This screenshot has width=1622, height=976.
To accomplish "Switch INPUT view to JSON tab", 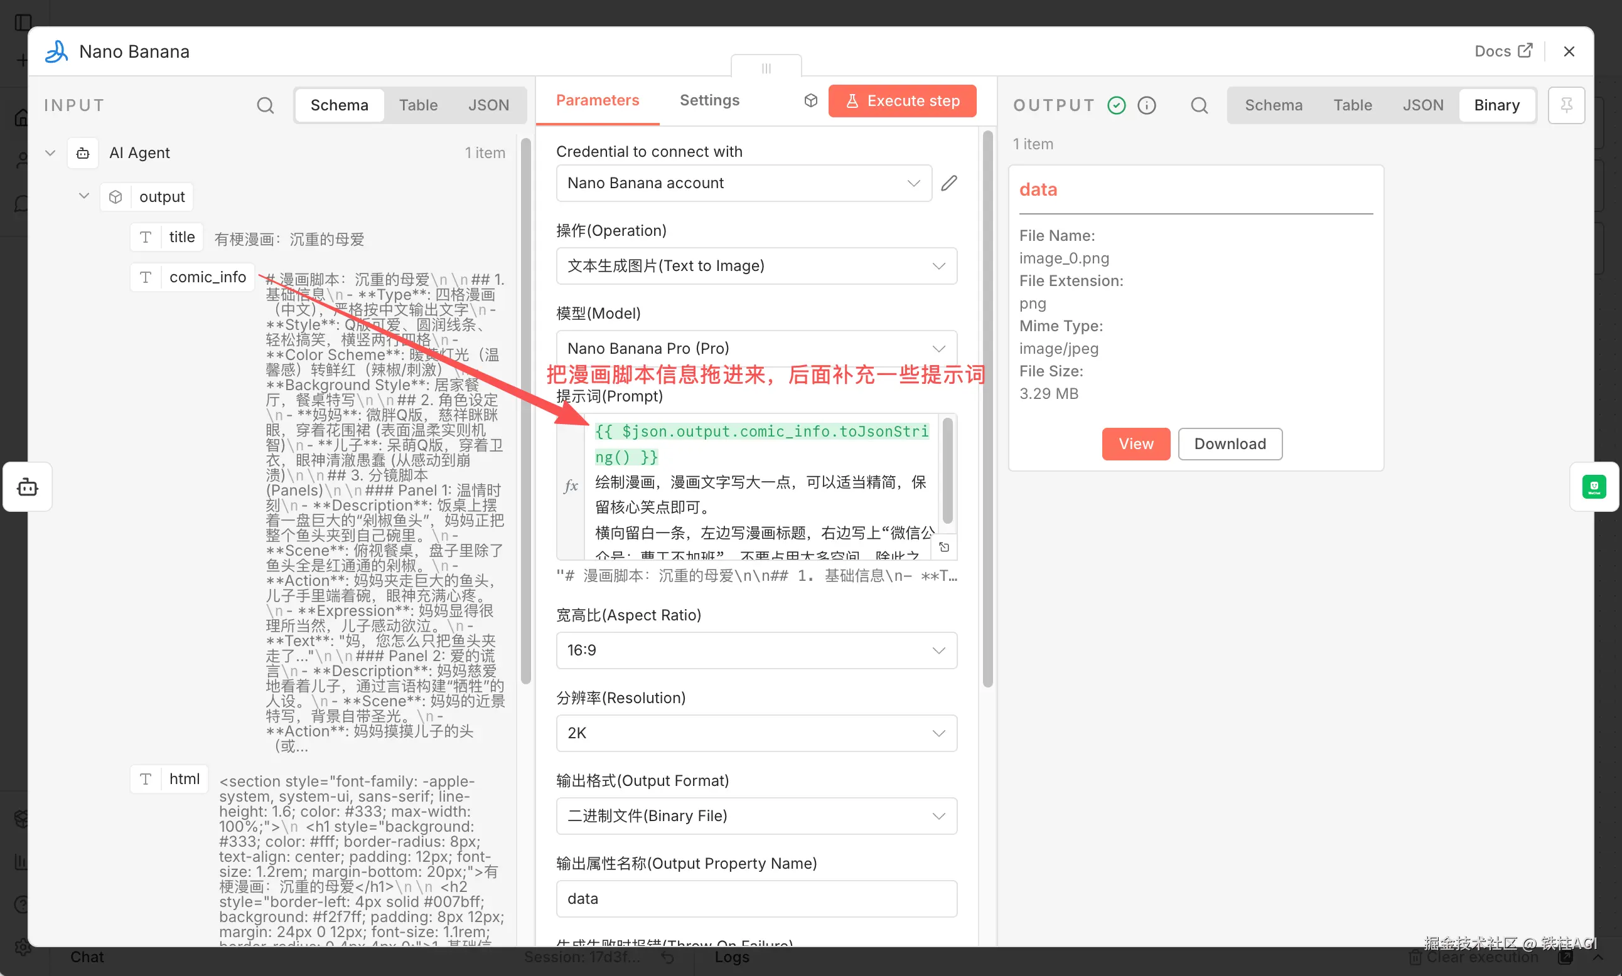I will pos(488,105).
